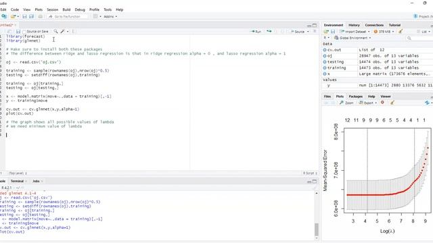Open the Debug menu
The width and height of the screenshot is (433, 243).
80,9
